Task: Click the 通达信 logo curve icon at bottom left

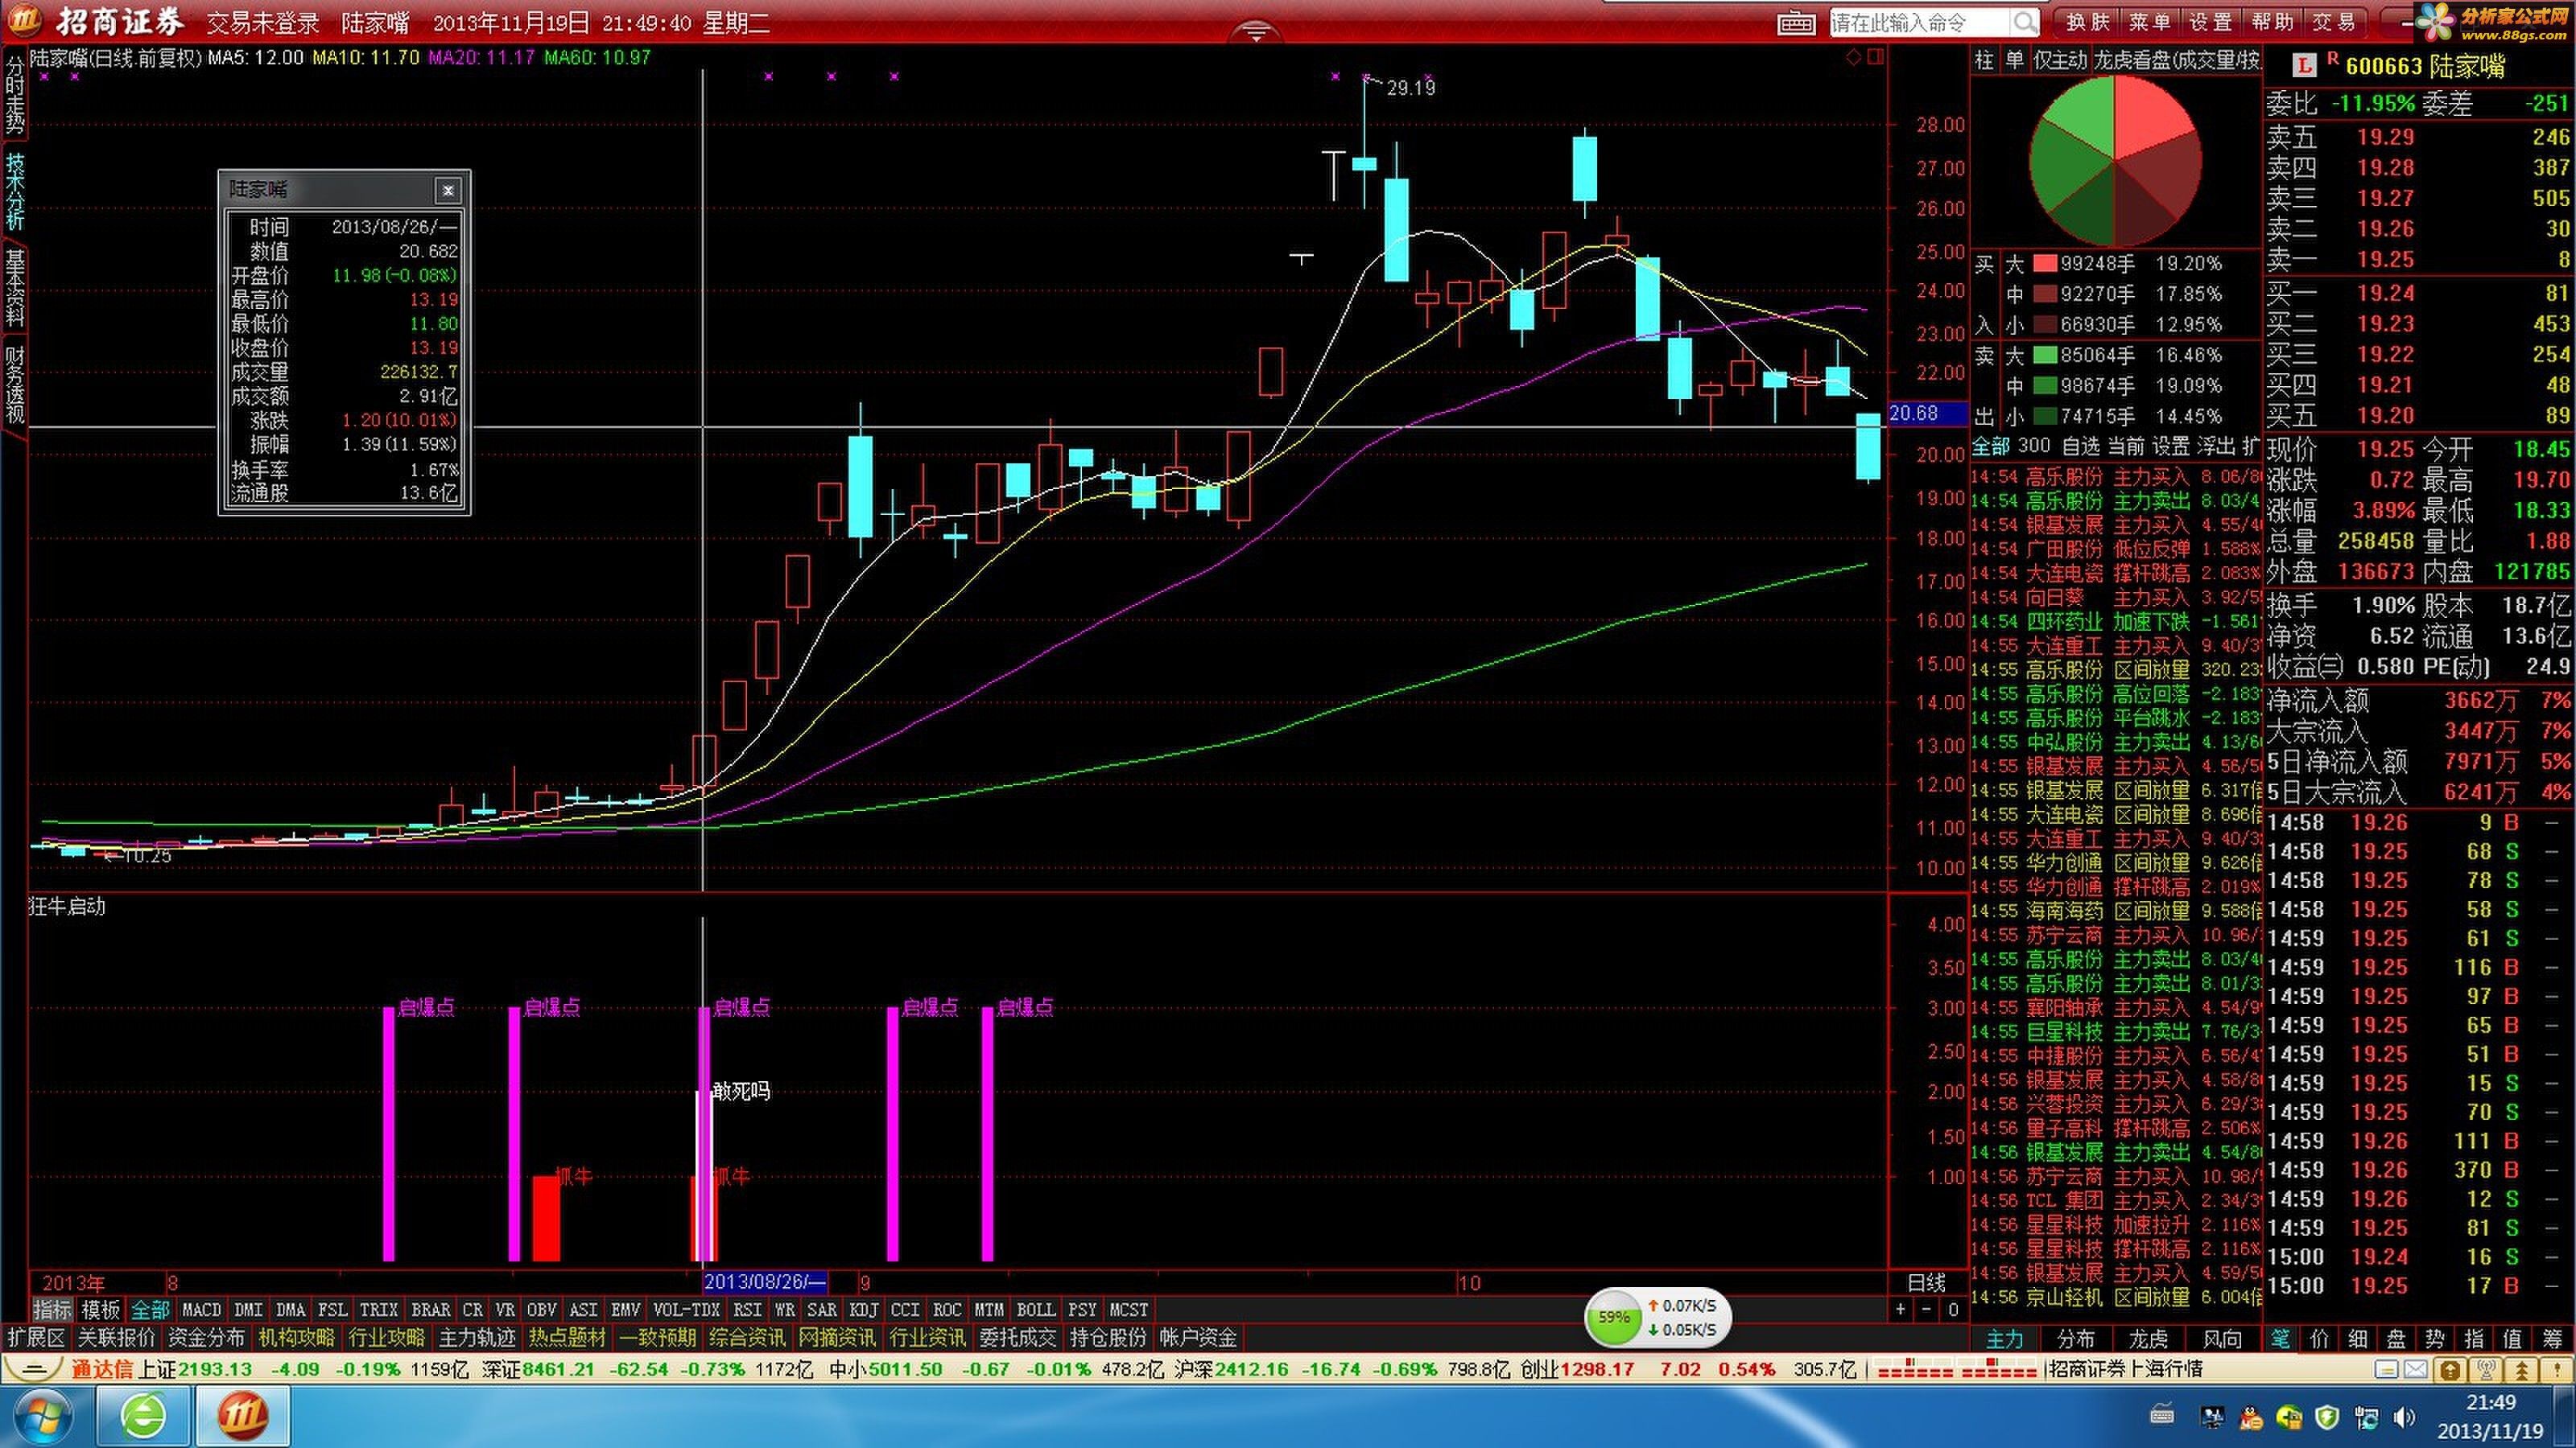Action: (x=34, y=1369)
